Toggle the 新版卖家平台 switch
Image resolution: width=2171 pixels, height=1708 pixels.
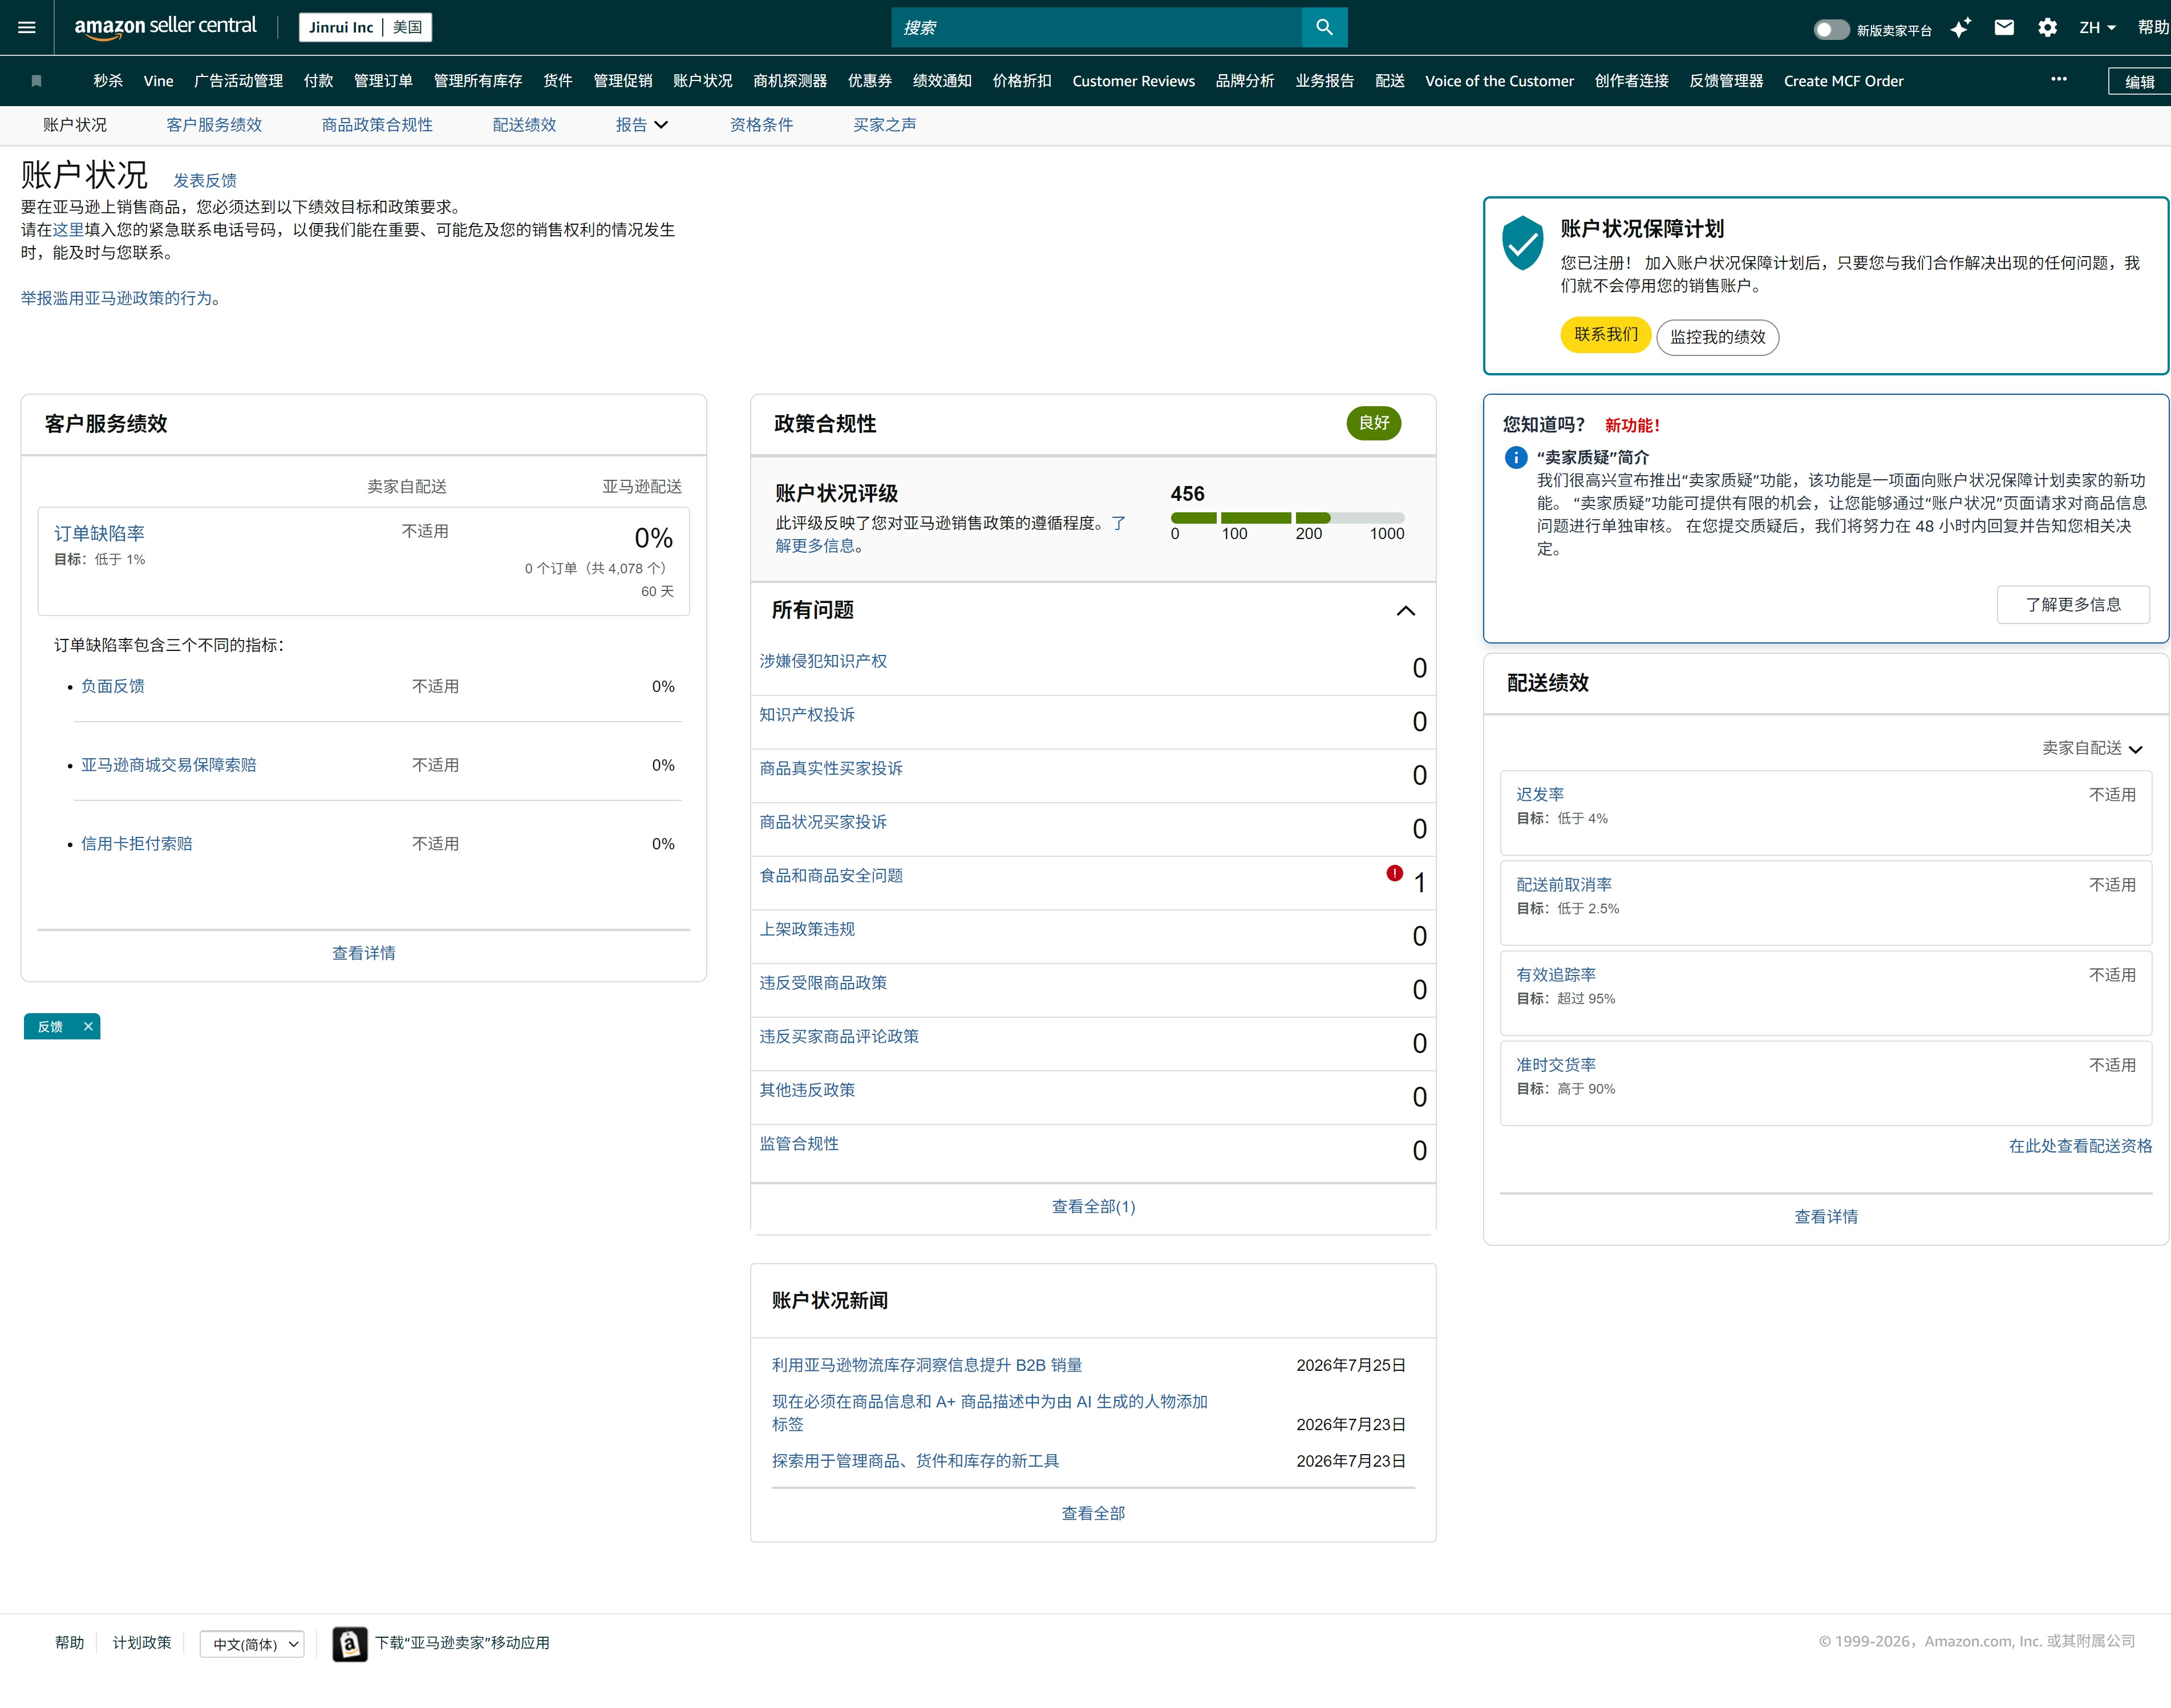[x=1832, y=29]
